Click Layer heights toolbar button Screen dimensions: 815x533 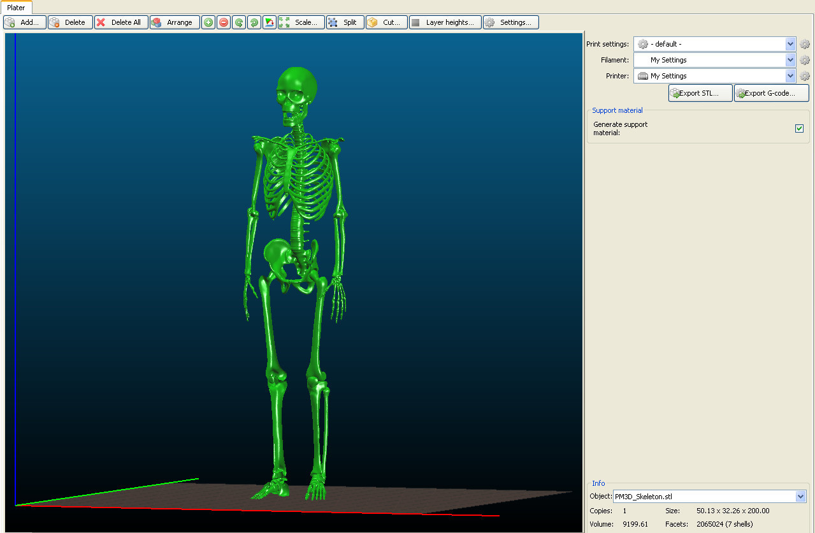445,22
